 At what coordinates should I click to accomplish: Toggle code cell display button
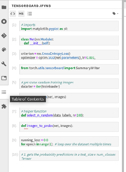13,14
